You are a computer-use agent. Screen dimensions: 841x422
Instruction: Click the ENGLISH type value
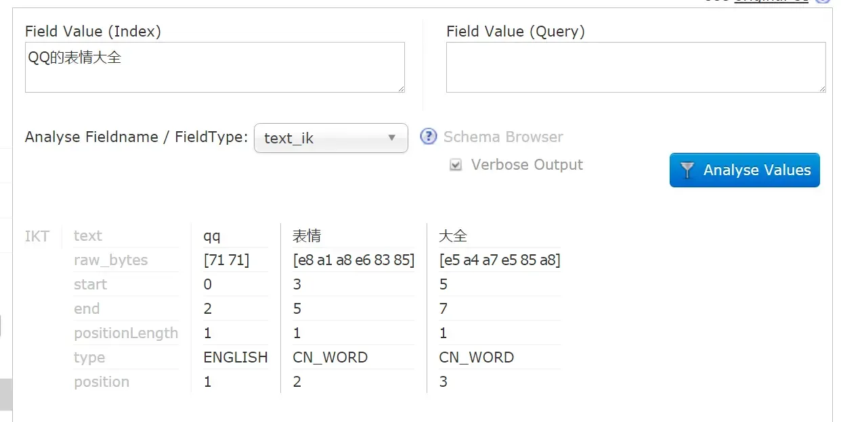[x=236, y=357]
